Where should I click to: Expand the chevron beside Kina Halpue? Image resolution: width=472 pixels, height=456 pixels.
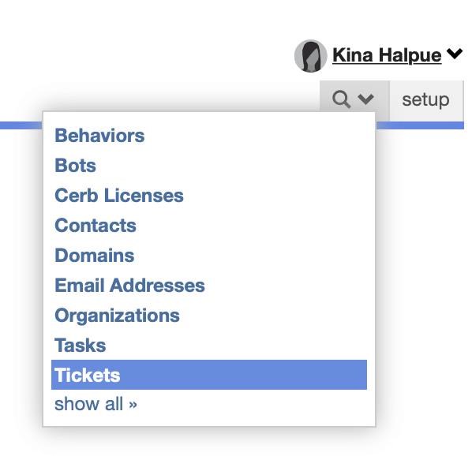pyautogui.click(x=454, y=54)
